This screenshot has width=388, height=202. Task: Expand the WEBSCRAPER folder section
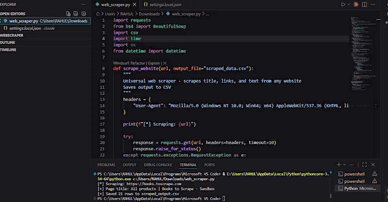point(12,35)
